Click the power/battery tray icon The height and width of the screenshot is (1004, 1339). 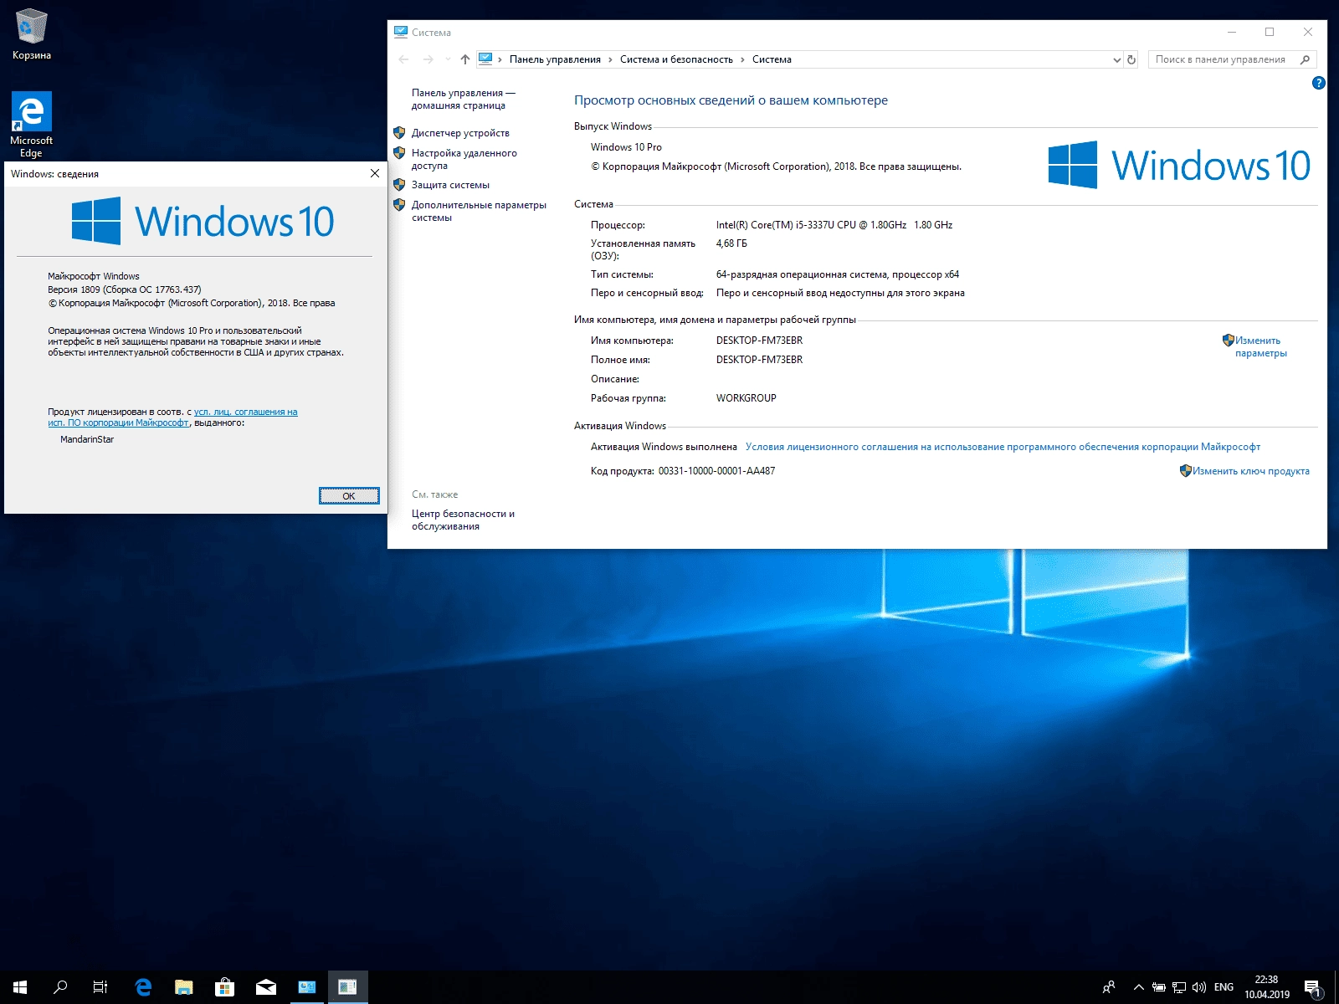coord(1159,987)
